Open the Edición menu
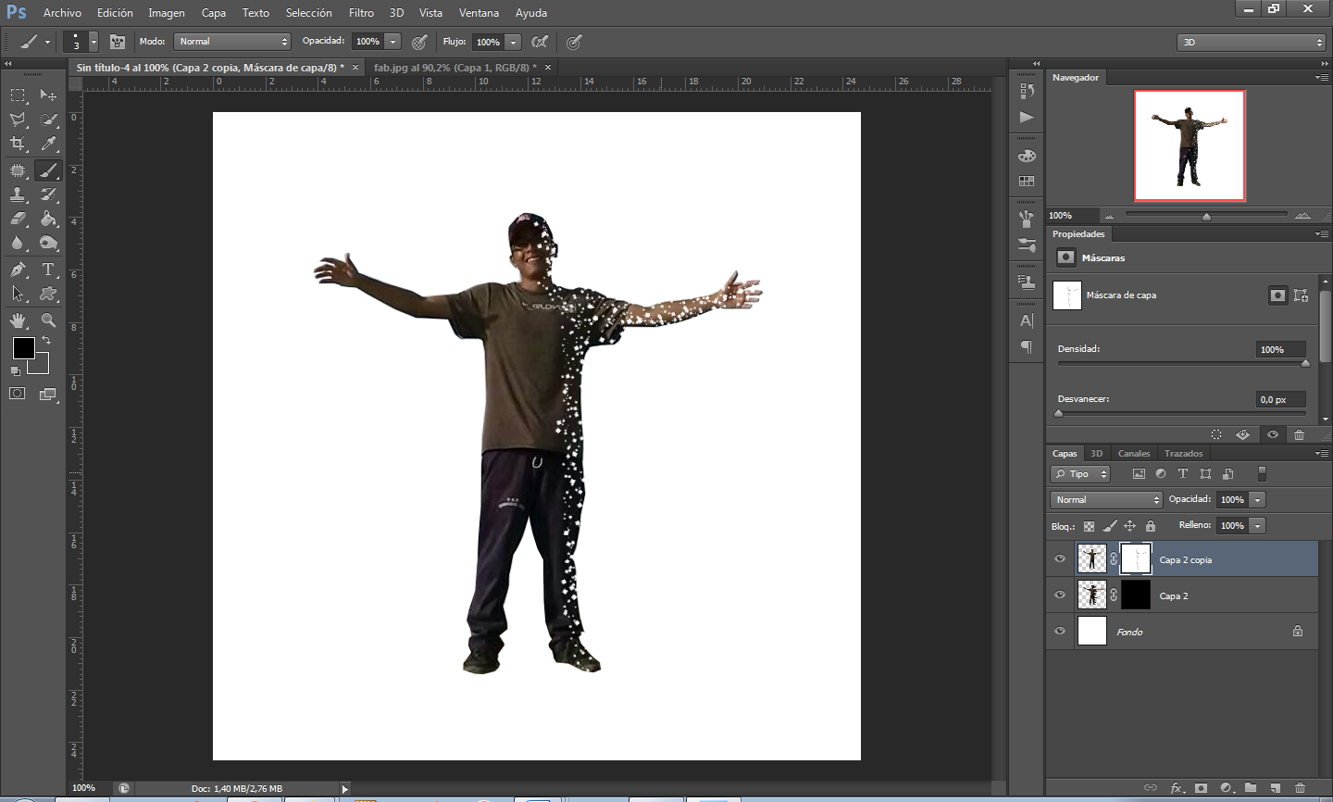Viewport: 1333px width, 802px height. (115, 13)
